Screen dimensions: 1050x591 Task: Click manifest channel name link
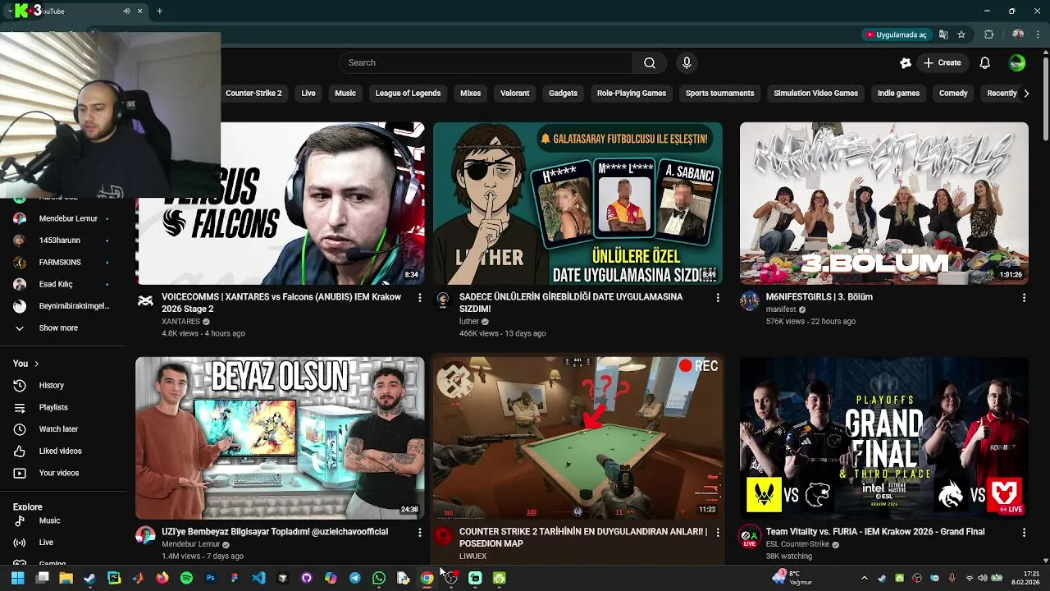[x=781, y=309]
